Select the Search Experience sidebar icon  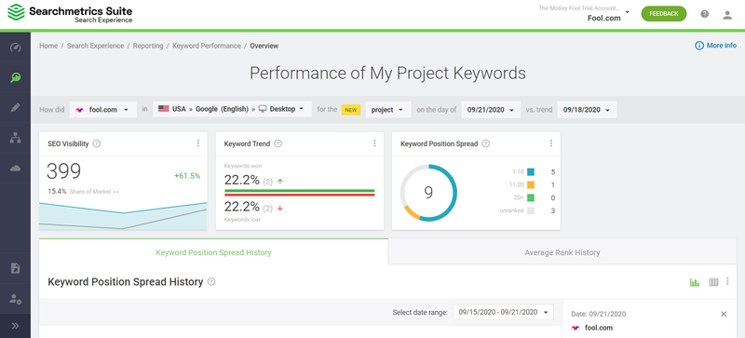pyautogui.click(x=15, y=77)
